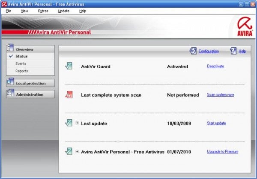This screenshot has height=179, width=257.
Task: Expand the Last update details
Action: pyautogui.click(x=77, y=123)
